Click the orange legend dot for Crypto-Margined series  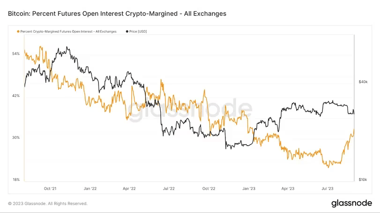click(x=18, y=31)
